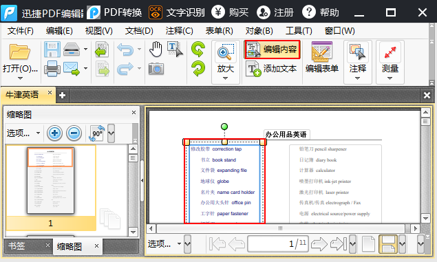Select the snapshot camera tool
The image size is (437, 262).
156,69
